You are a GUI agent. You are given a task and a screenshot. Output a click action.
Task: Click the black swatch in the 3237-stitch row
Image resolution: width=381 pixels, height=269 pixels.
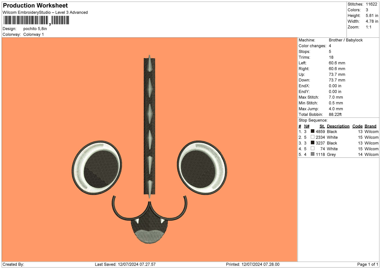point(312,143)
